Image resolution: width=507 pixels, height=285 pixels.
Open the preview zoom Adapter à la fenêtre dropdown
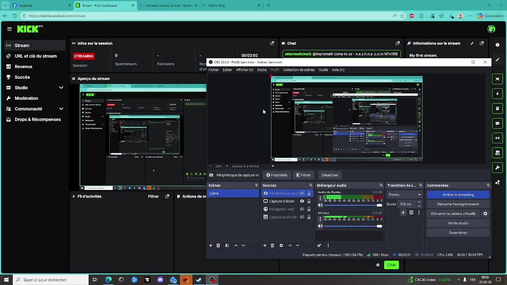click(253, 166)
